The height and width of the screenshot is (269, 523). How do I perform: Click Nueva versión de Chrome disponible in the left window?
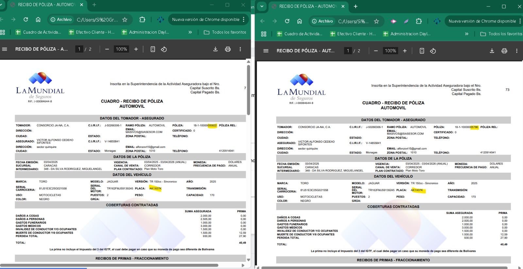click(206, 20)
